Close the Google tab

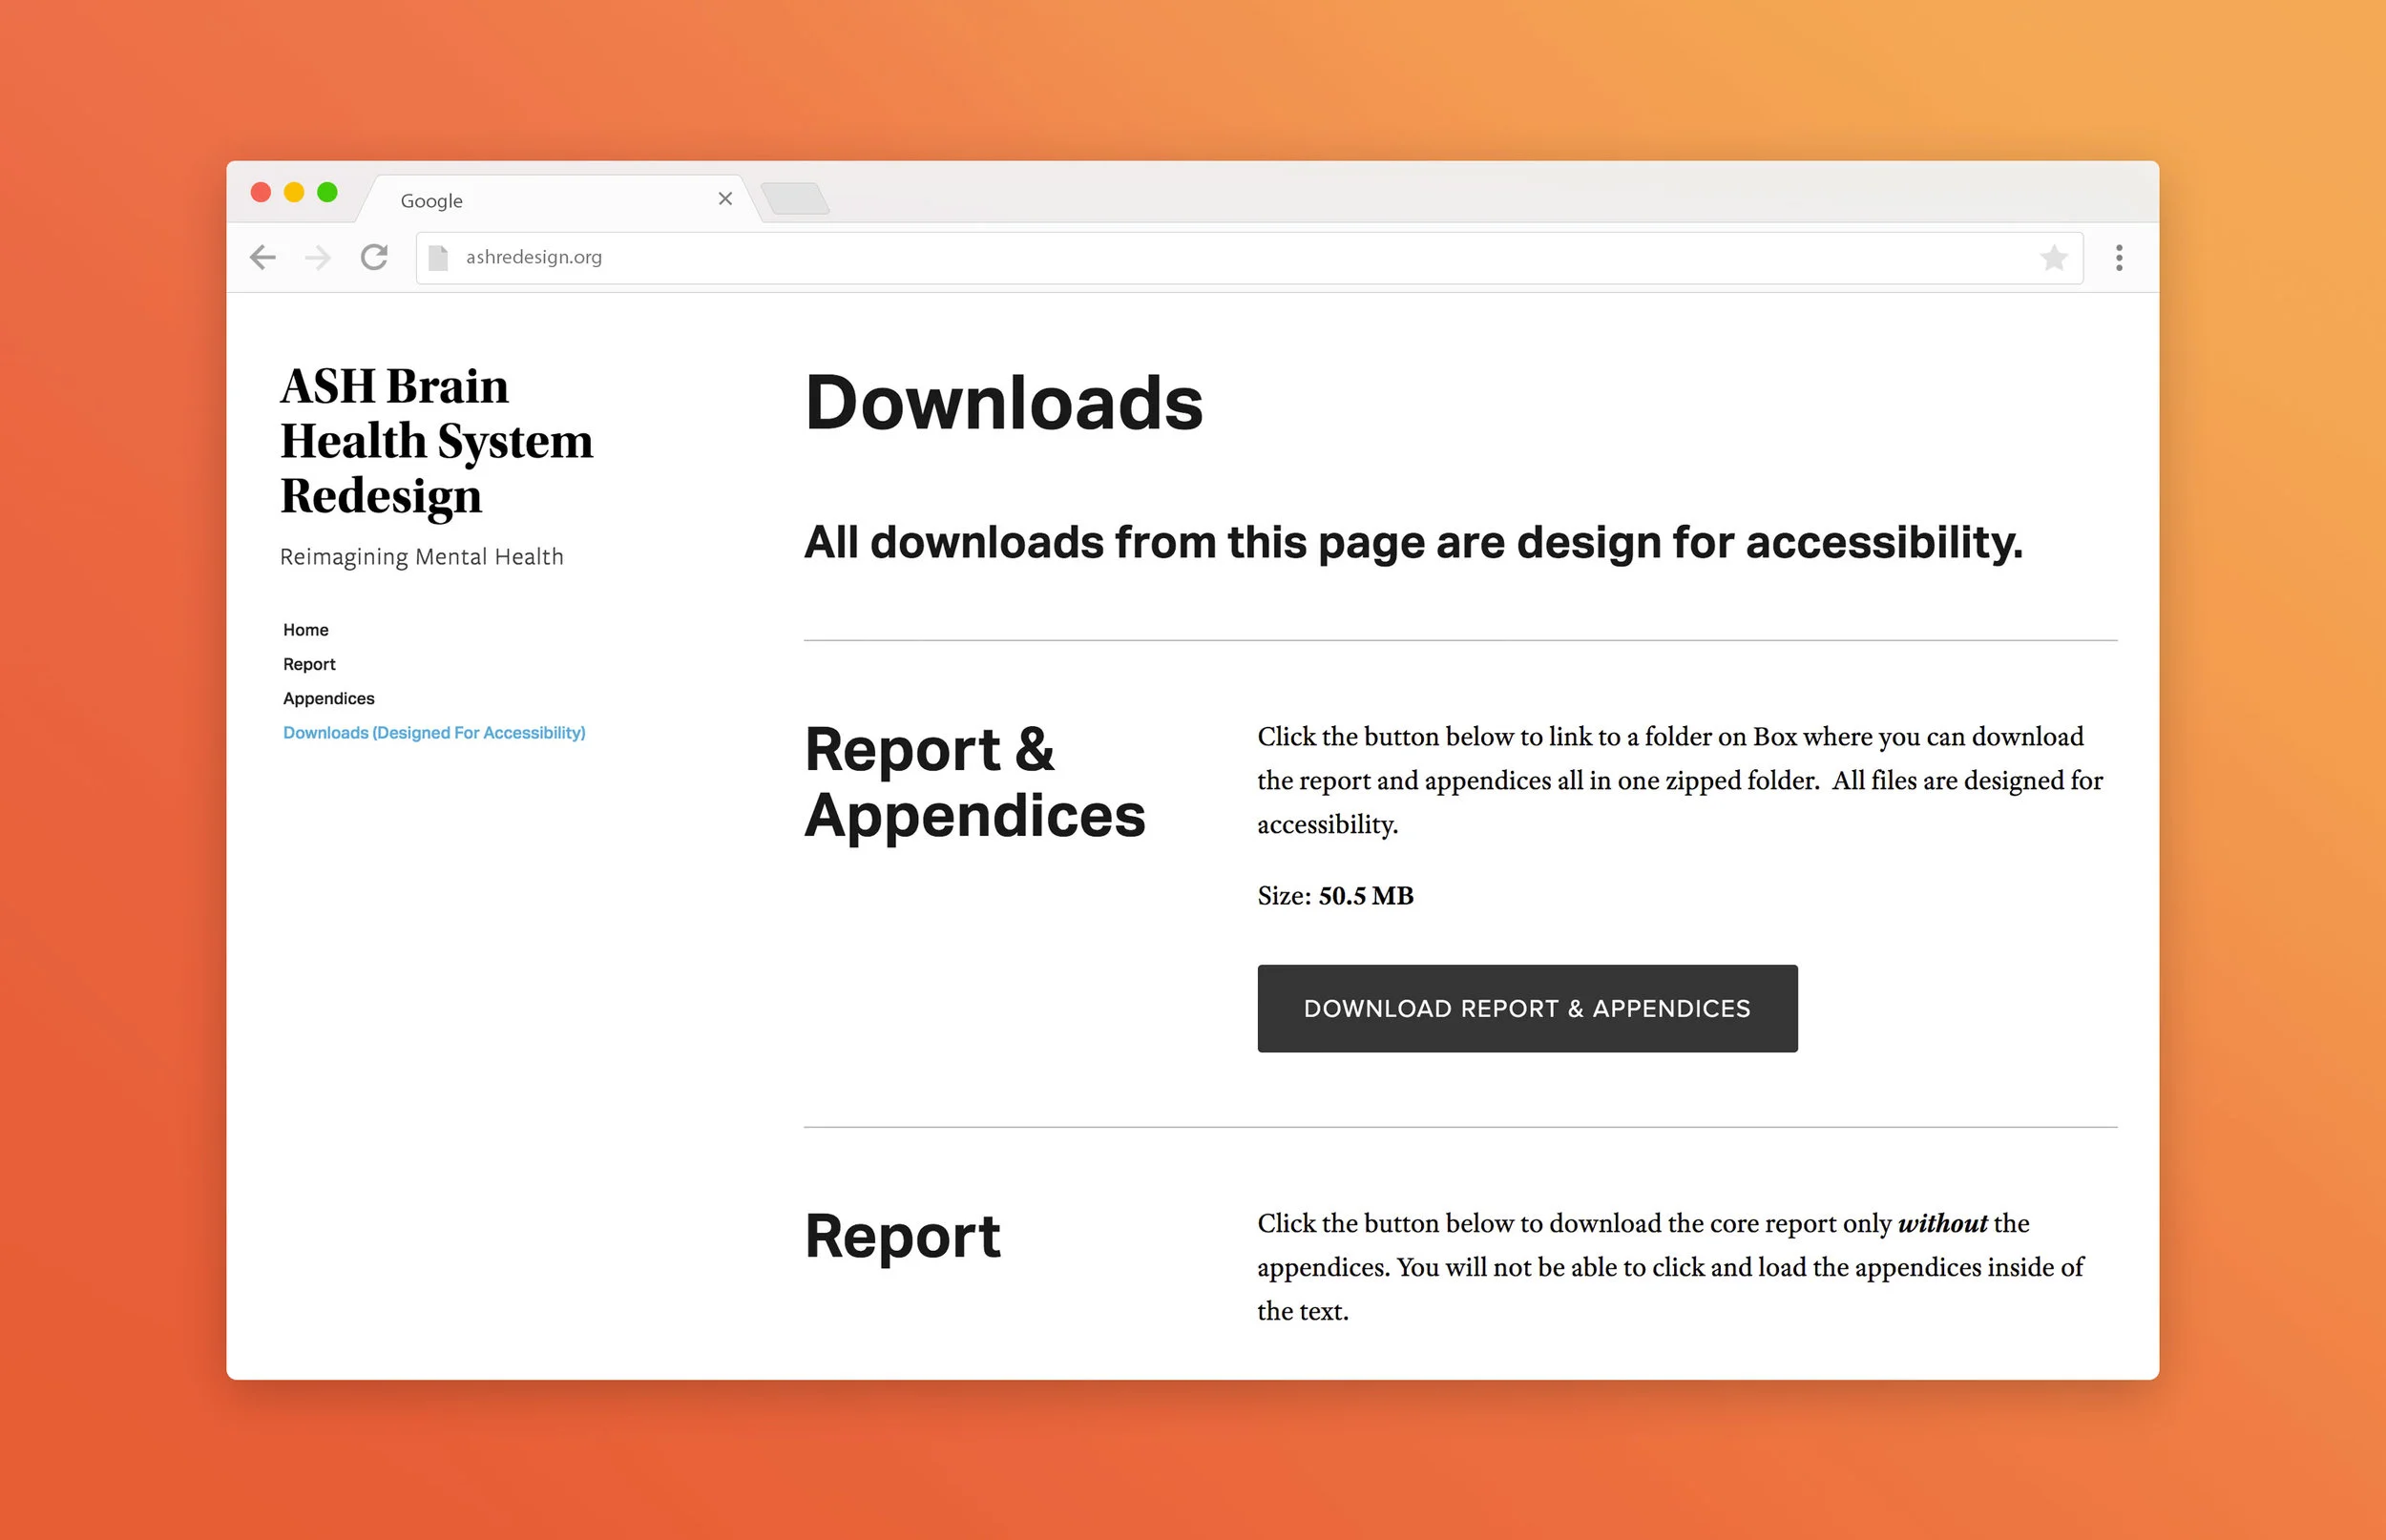point(725,199)
